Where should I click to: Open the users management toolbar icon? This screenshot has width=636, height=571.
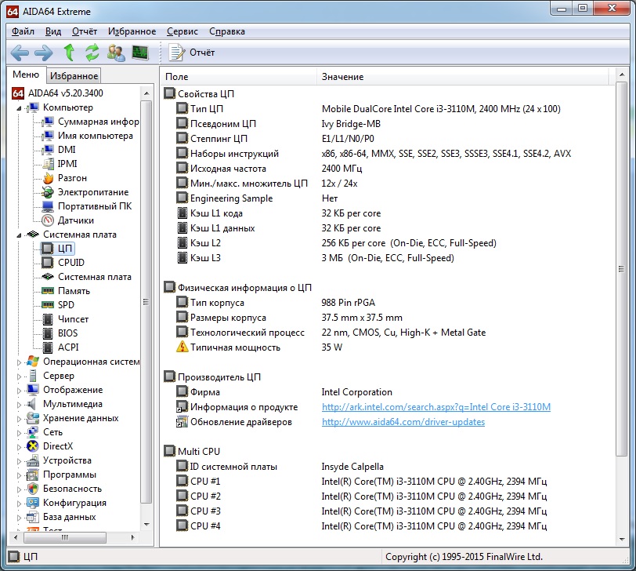[x=116, y=53]
